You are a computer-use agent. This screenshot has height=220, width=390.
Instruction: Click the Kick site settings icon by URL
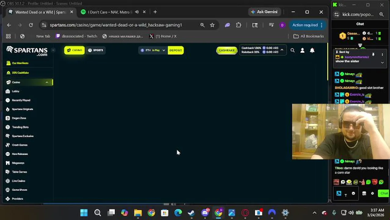click(x=336, y=14)
